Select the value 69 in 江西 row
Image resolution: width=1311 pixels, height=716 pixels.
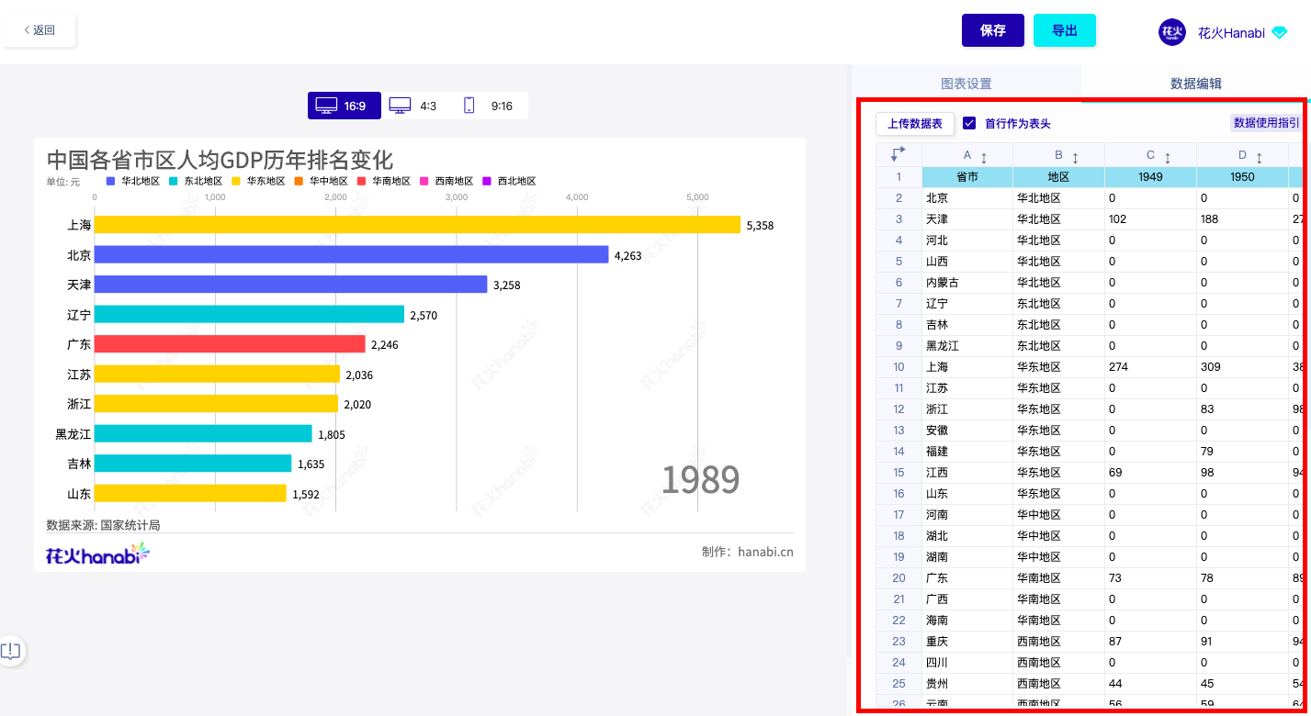point(1150,473)
